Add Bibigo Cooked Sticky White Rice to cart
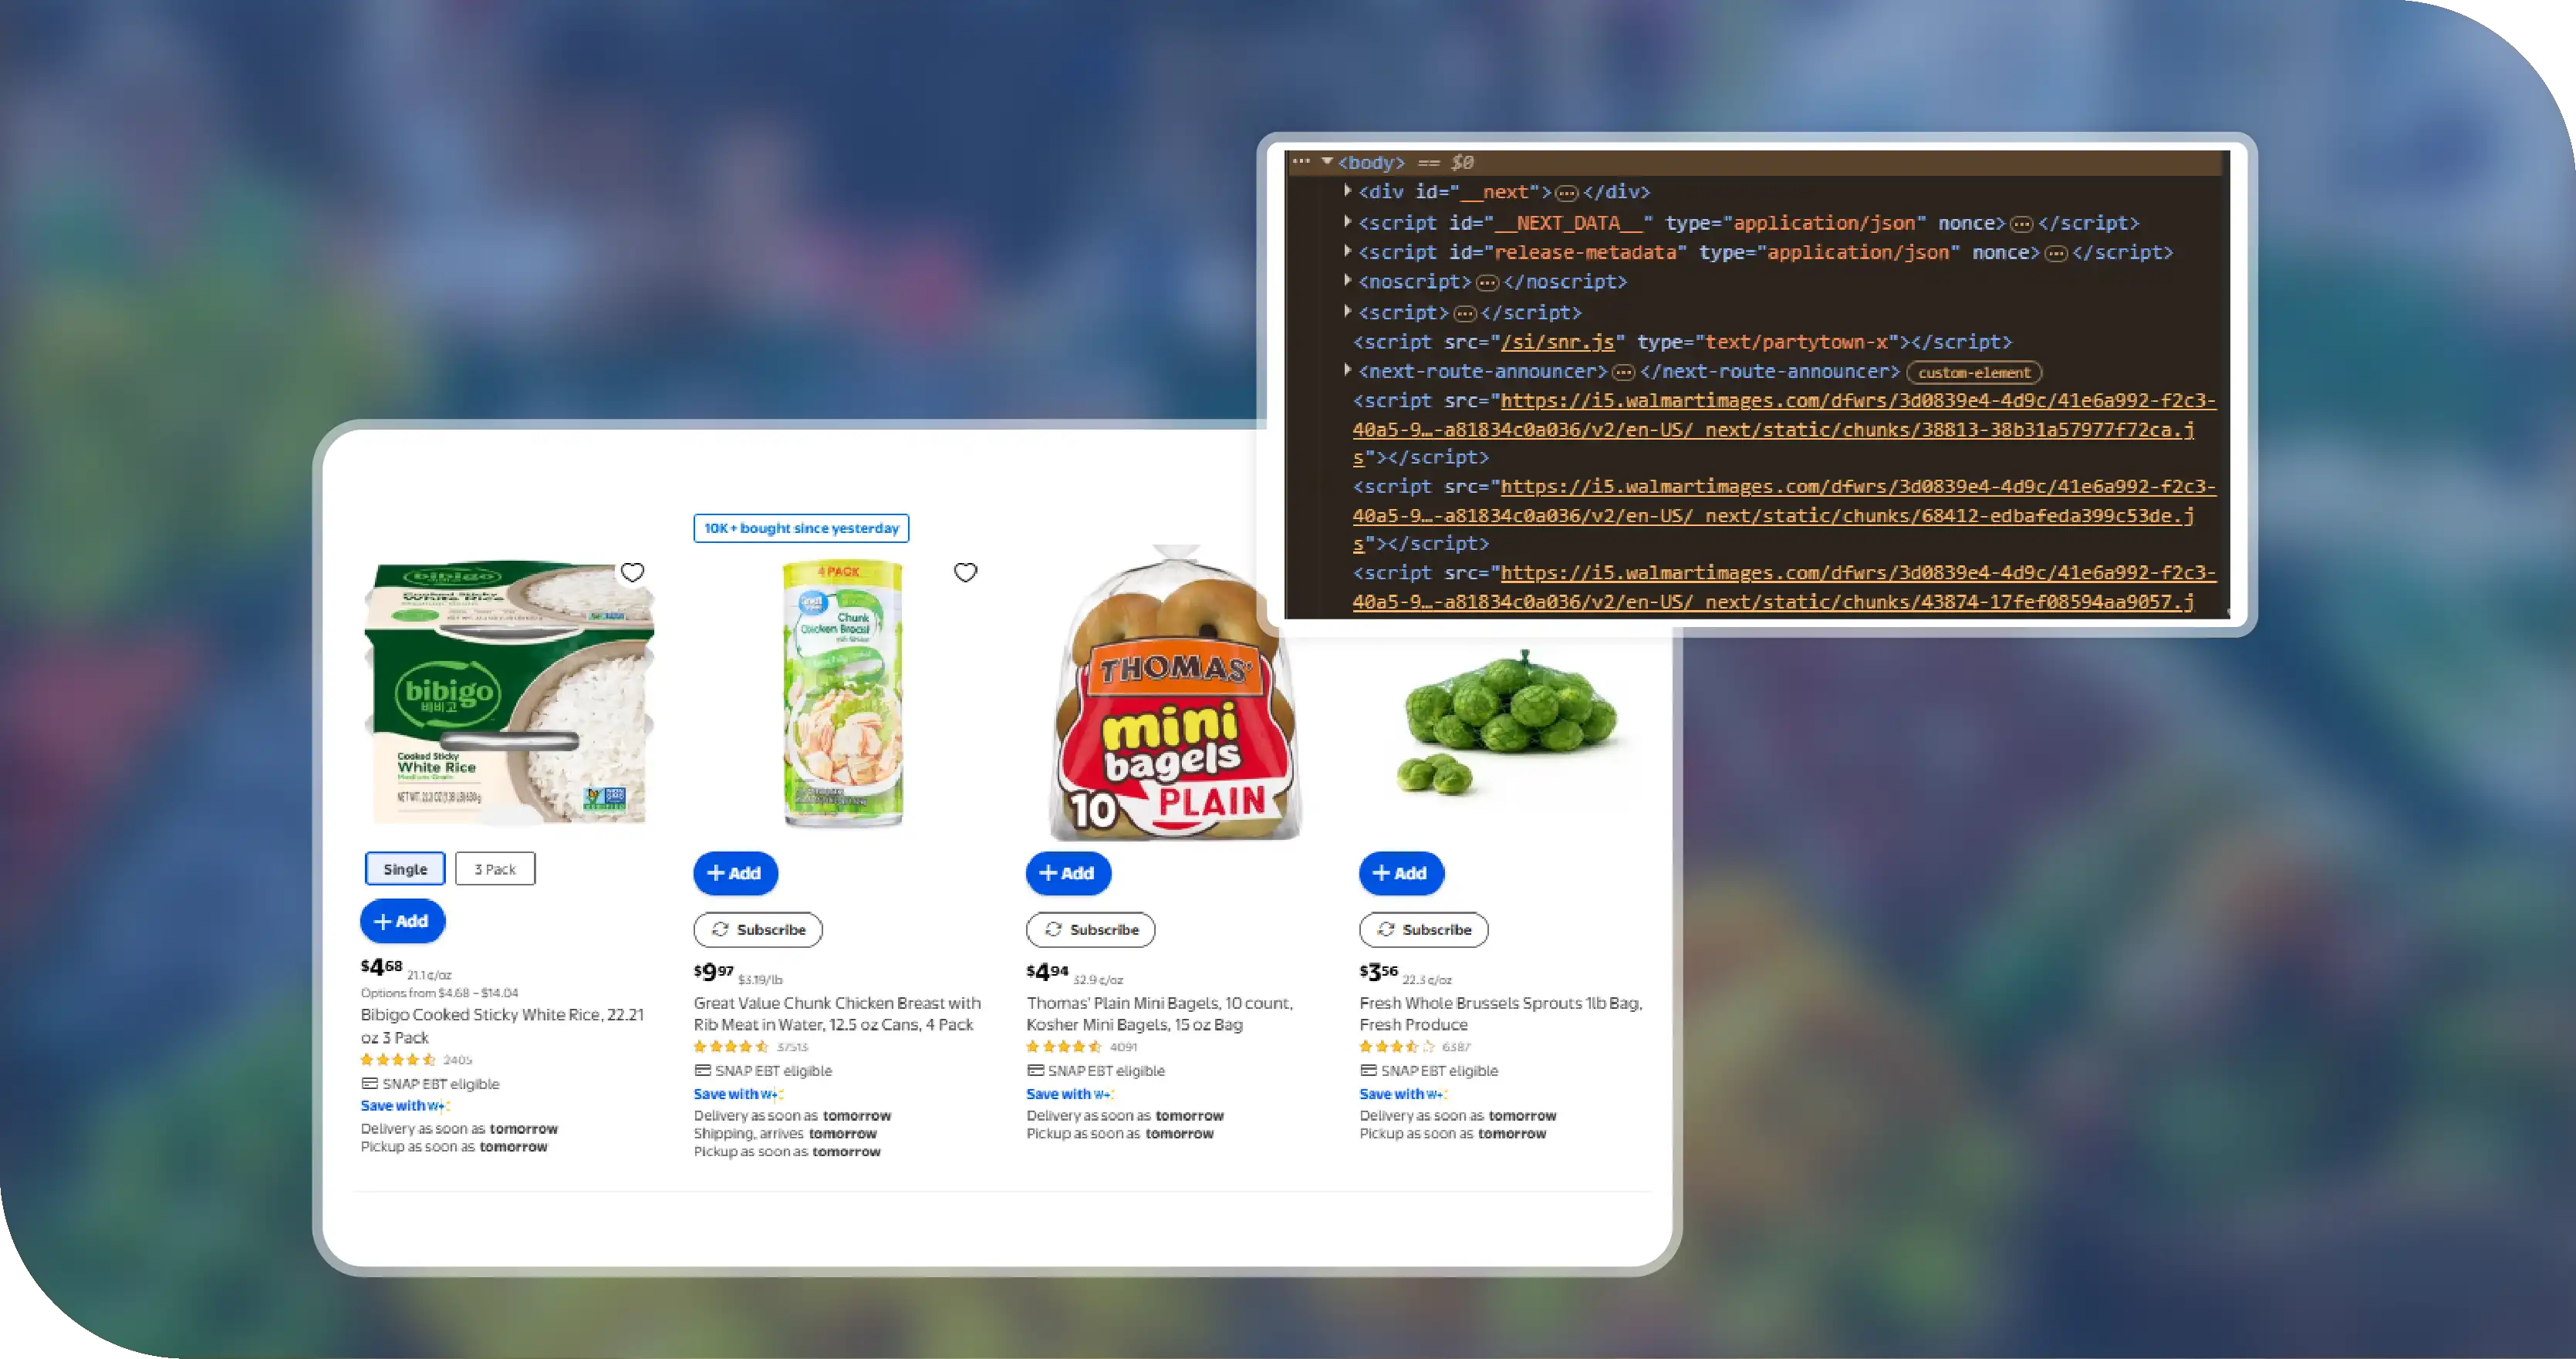The height and width of the screenshot is (1359, 2576). pos(402,921)
